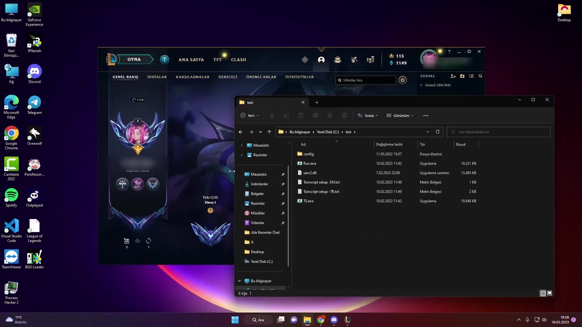Switch to the İDDİALAR tab
The image size is (582, 327).
[x=157, y=77]
